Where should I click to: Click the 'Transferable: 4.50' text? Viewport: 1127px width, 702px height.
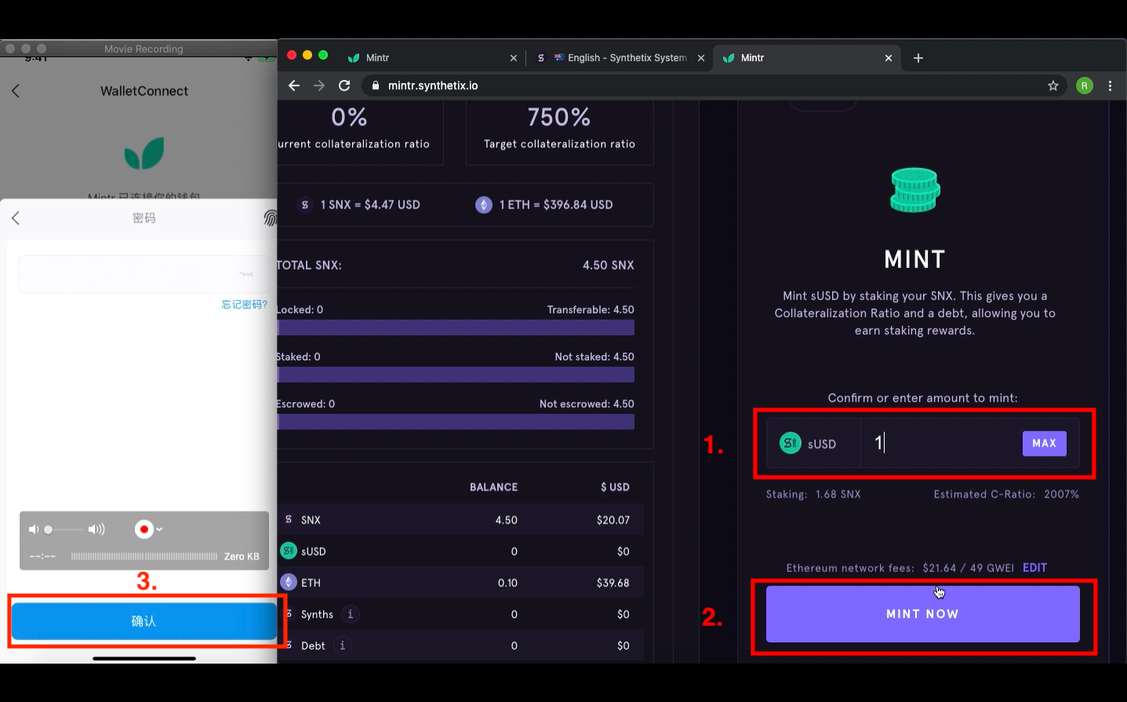pos(591,310)
